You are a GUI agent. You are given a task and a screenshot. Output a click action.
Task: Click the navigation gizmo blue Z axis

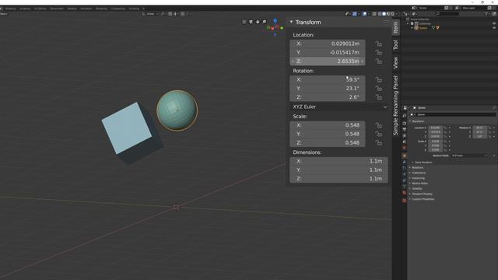tap(275, 21)
